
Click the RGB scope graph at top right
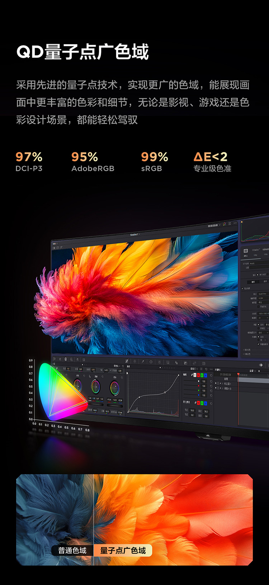click(255, 230)
